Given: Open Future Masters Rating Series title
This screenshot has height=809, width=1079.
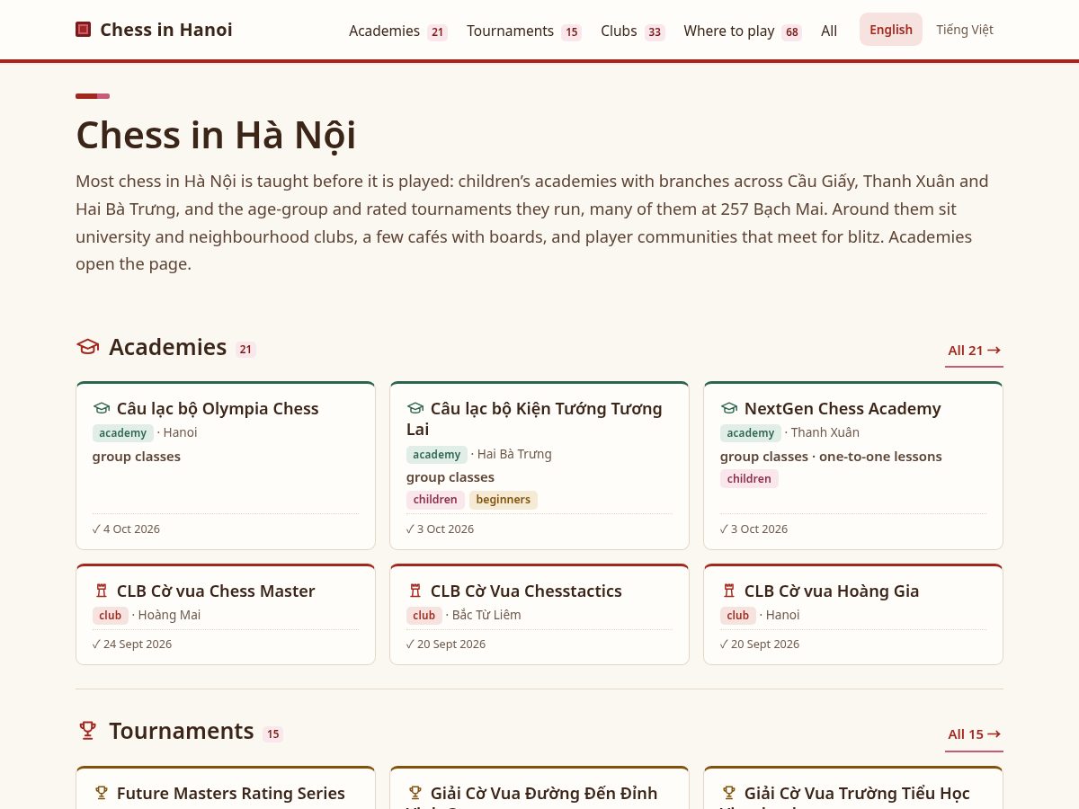Looking at the screenshot, I should (231, 793).
